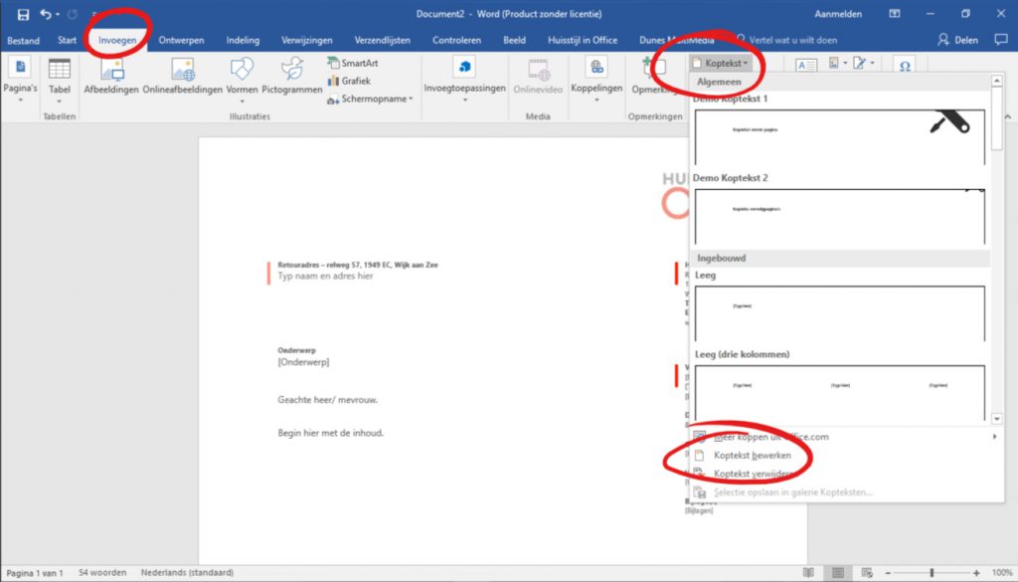Zoom out with the minus button
Image resolution: width=1018 pixels, height=582 pixels.
pos(888,573)
